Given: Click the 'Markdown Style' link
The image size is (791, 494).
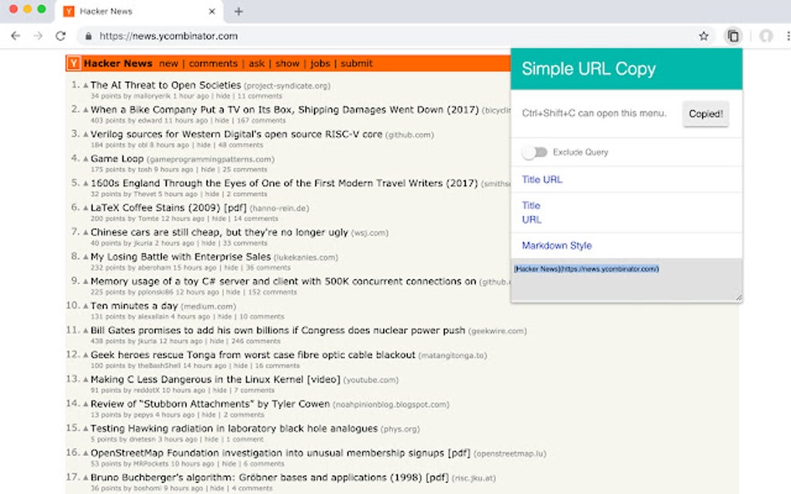Looking at the screenshot, I should pyautogui.click(x=555, y=245).
